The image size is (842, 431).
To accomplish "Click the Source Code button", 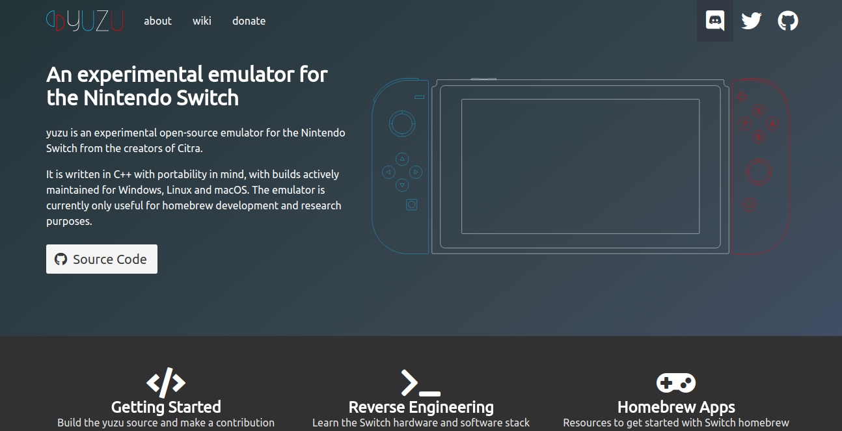I will pyautogui.click(x=102, y=259).
